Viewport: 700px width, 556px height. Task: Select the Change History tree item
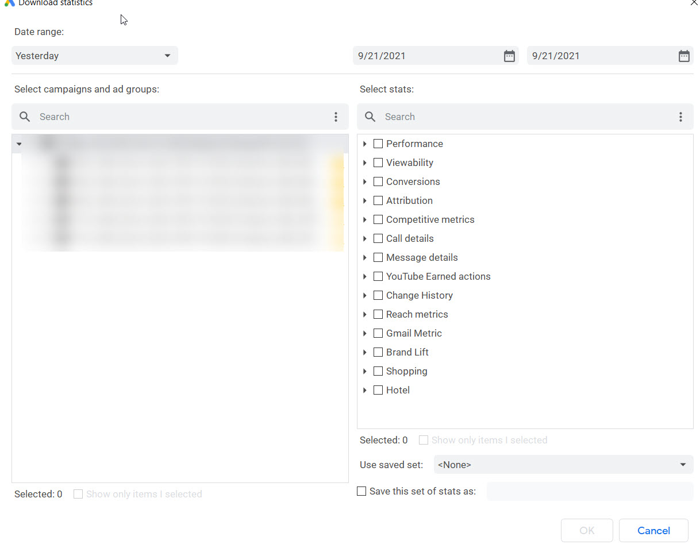[419, 295]
